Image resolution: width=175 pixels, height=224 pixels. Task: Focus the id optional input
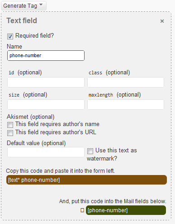[x=46, y=82]
